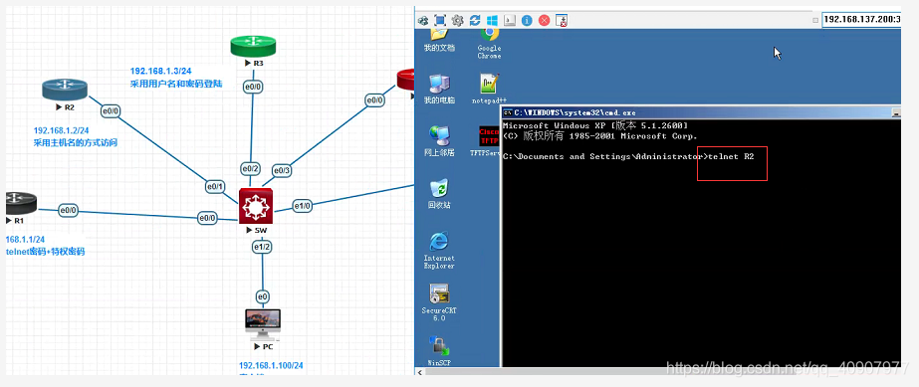Click the 'SW' node name label
This screenshot has width=919, height=387.
262,230
